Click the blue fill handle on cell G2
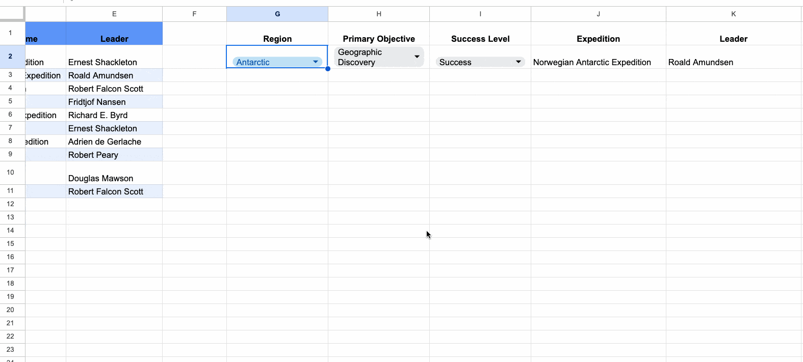 click(x=328, y=69)
